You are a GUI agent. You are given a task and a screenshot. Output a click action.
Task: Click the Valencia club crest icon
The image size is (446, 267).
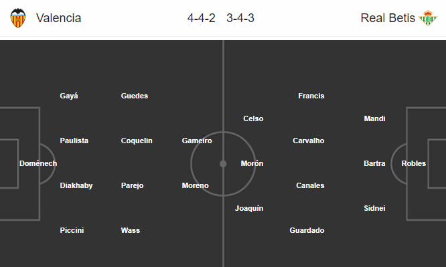[x=18, y=18]
